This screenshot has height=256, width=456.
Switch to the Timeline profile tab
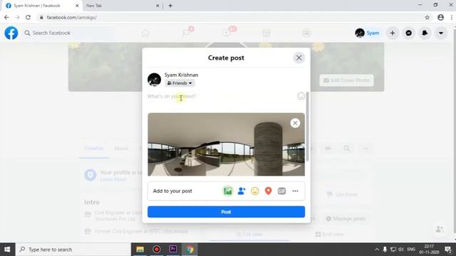(x=93, y=149)
